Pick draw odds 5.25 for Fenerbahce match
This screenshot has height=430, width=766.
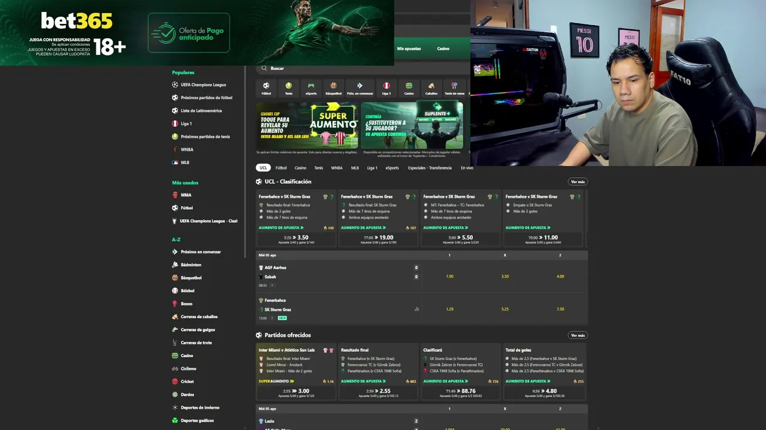(x=504, y=309)
